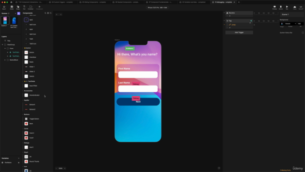Image resolution: width=305 pixels, height=172 pixels.
Task: Click the Next button in the prototype
Action: pos(138,102)
